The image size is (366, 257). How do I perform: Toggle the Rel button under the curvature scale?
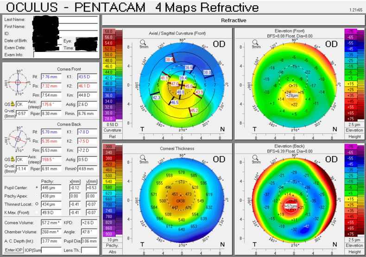(112, 136)
